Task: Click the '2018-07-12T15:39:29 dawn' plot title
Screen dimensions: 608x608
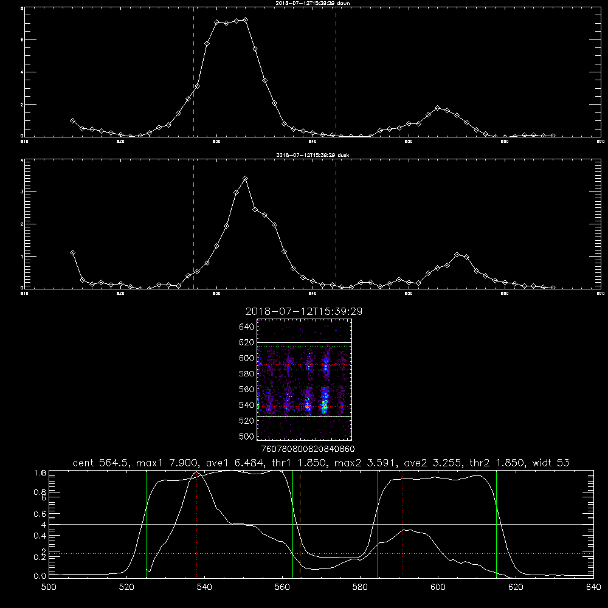Action: tap(313, 3)
